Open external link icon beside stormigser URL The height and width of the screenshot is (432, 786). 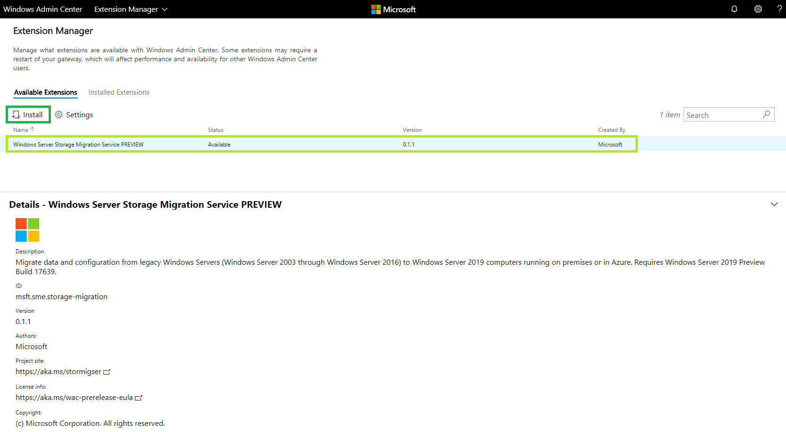pyautogui.click(x=107, y=372)
